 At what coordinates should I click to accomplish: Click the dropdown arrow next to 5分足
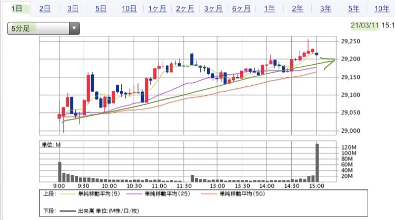[x=74, y=28]
